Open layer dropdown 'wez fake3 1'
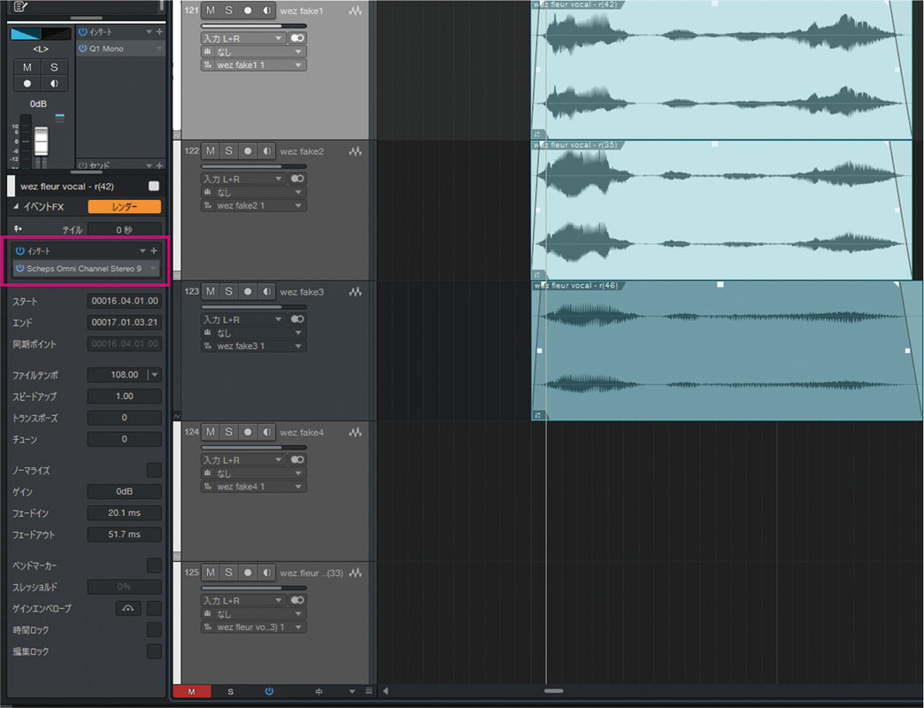Screen dimensions: 924x708 tap(253, 346)
